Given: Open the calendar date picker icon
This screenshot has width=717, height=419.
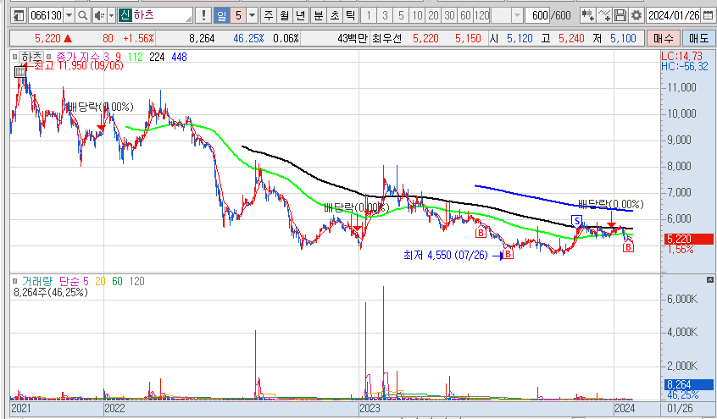Looking at the screenshot, I should (708, 15).
